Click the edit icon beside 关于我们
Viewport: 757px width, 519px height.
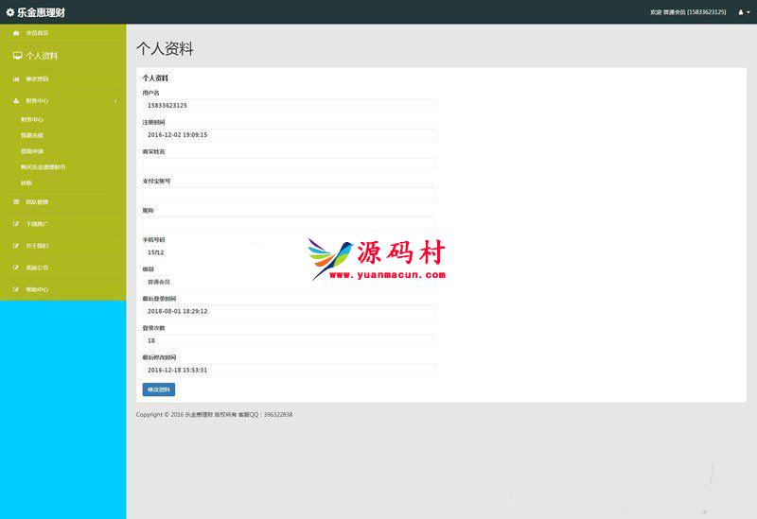(x=16, y=246)
